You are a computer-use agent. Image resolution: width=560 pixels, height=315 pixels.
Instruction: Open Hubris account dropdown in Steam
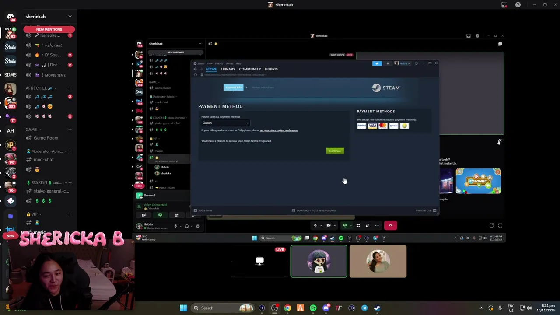click(402, 63)
